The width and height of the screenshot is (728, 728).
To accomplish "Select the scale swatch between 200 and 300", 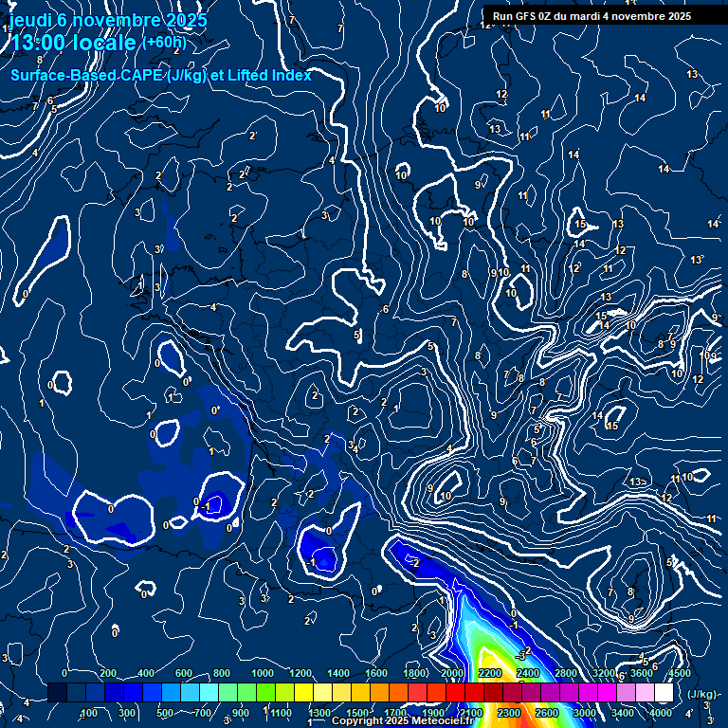I will click(x=114, y=692).
